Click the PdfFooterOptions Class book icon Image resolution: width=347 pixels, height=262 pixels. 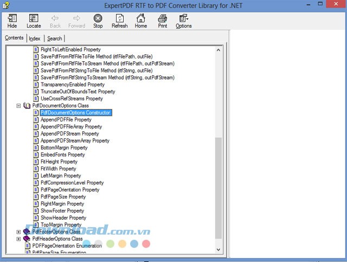27,232
